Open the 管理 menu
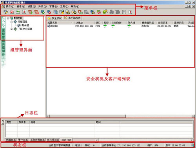196x148 pixels. (x=53, y=6)
